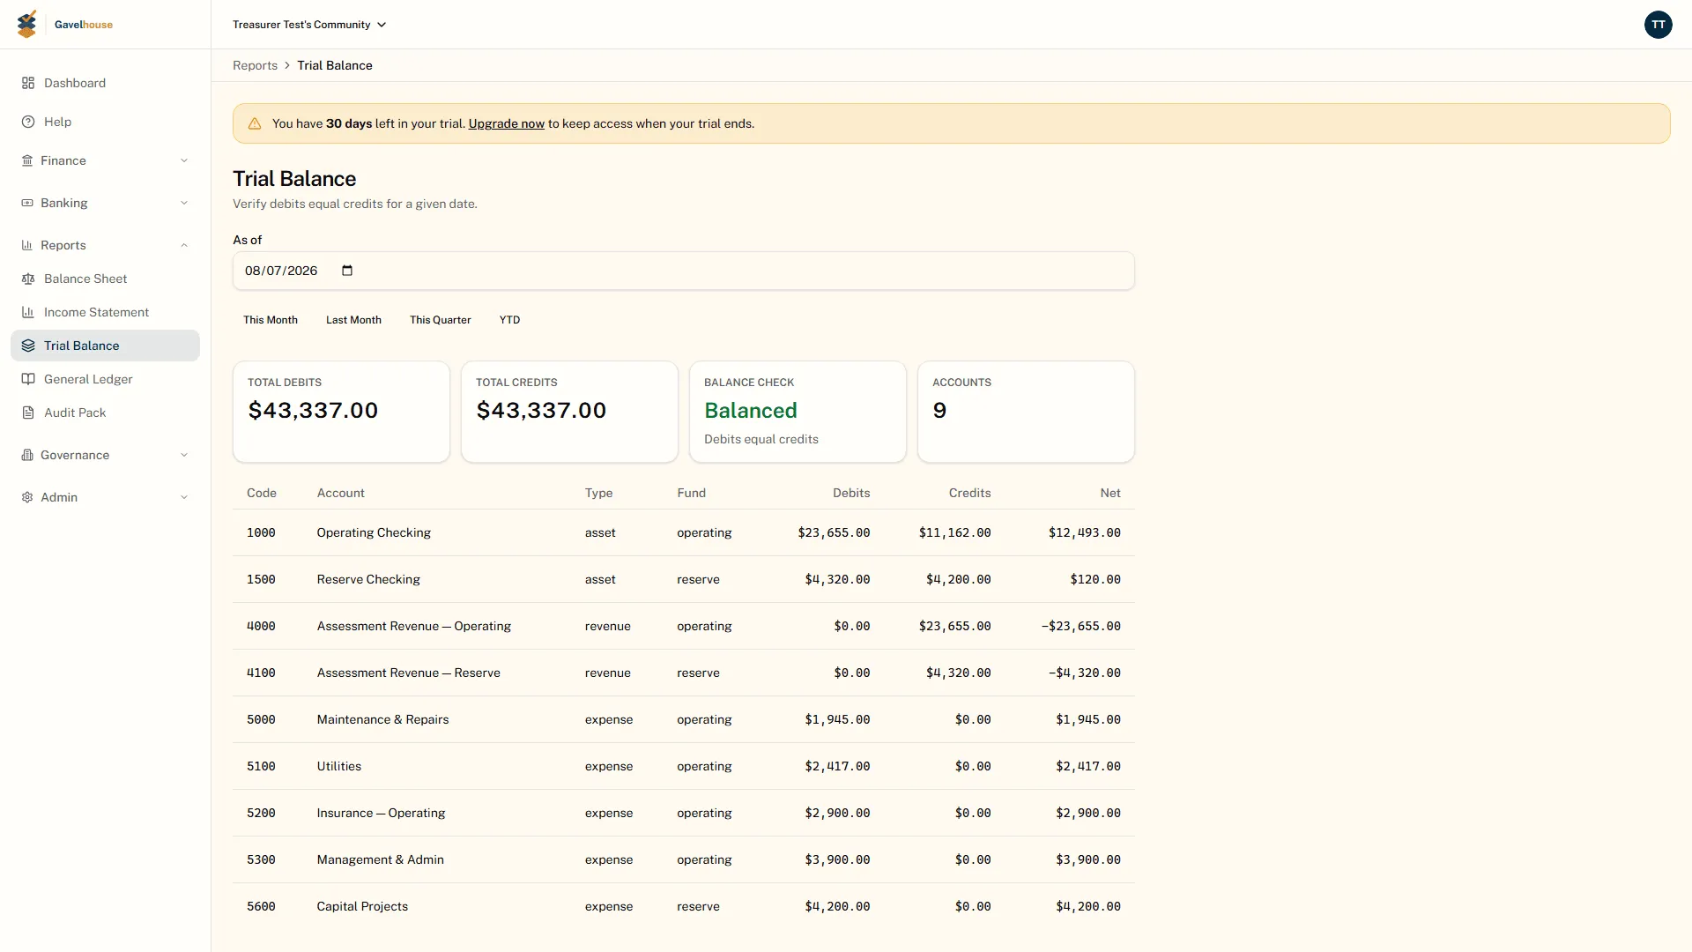Click the Reports breadcrumb link
Screen dimensions: 1692x952
[255, 65]
